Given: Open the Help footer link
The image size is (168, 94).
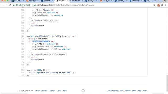Looking at the screenshot, I should (65, 91).
